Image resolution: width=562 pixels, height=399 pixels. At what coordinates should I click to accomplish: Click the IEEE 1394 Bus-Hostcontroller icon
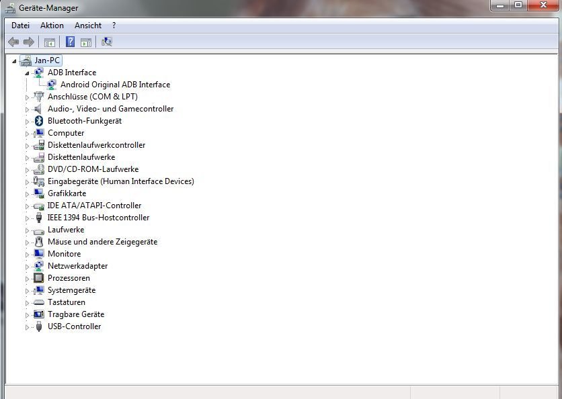coord(39,218)
